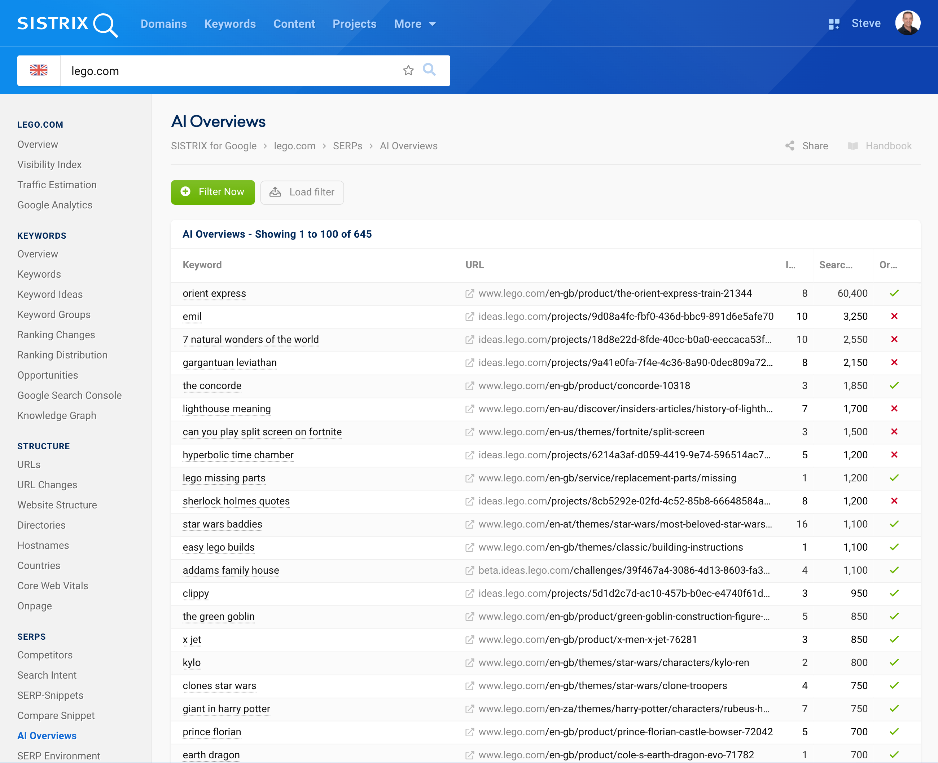Expand the More menu
Screen dimensions: 938x763
(415, 24)
